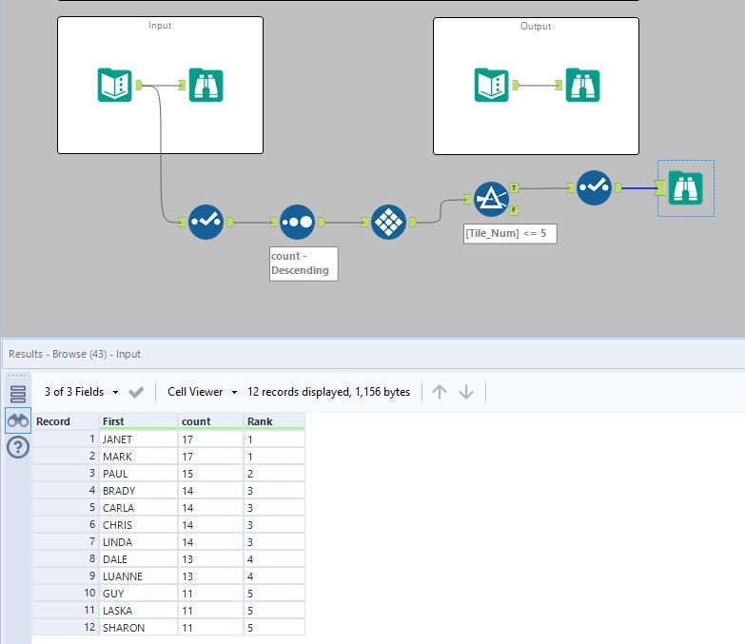Click the up arrow to go to previous record
745x644 pixels.
pos(440,392)
